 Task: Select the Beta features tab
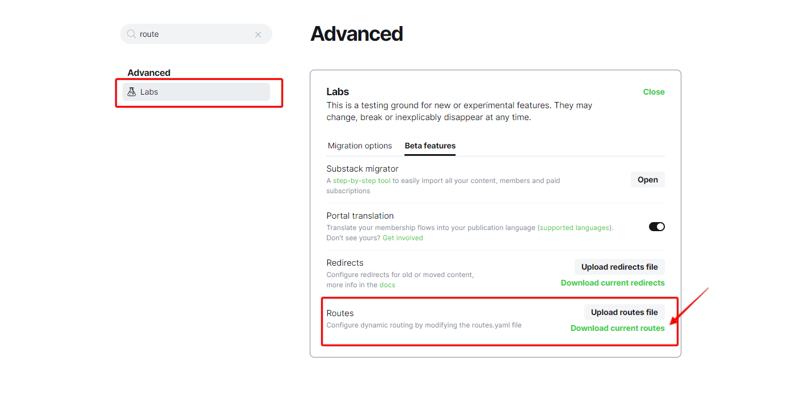click(430, 146)
